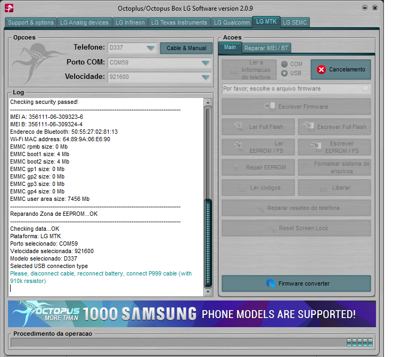Minimize the Octoplus window

coord(365,8)
